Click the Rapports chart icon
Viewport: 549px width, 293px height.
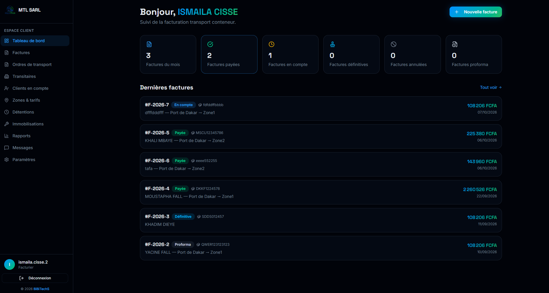coord(7,136)
